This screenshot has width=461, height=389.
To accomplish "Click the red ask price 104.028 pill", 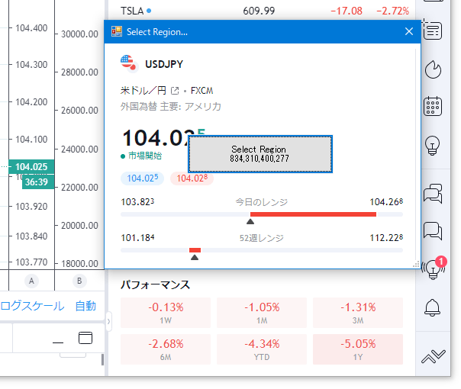I will click(x=192, y=178).
